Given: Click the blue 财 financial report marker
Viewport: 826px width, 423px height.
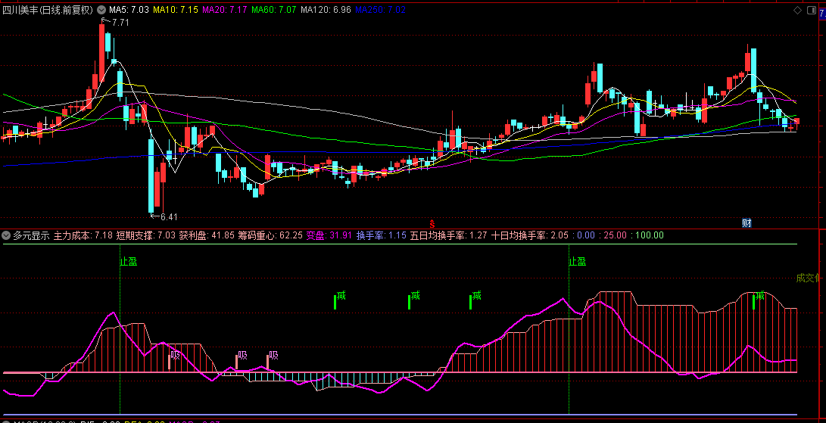Looking at the screenshot, I should coord(747,222).
